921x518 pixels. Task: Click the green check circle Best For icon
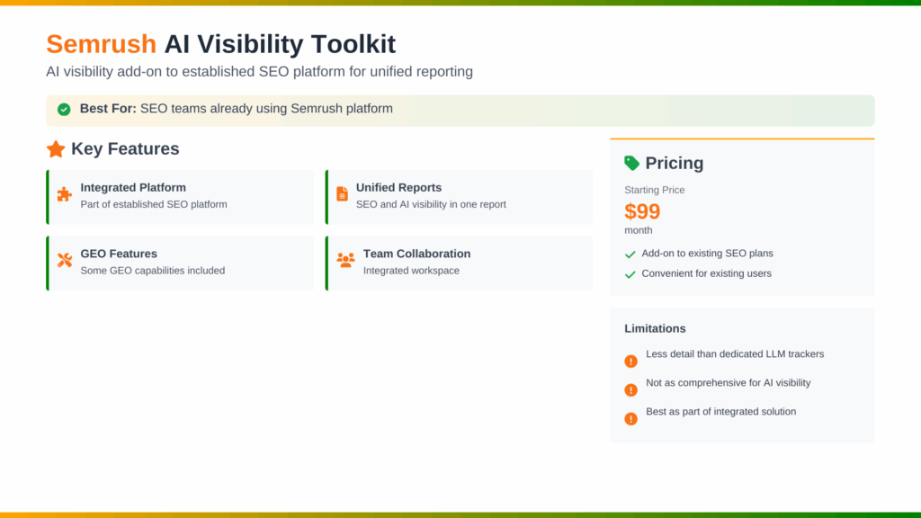pos(64,110)
